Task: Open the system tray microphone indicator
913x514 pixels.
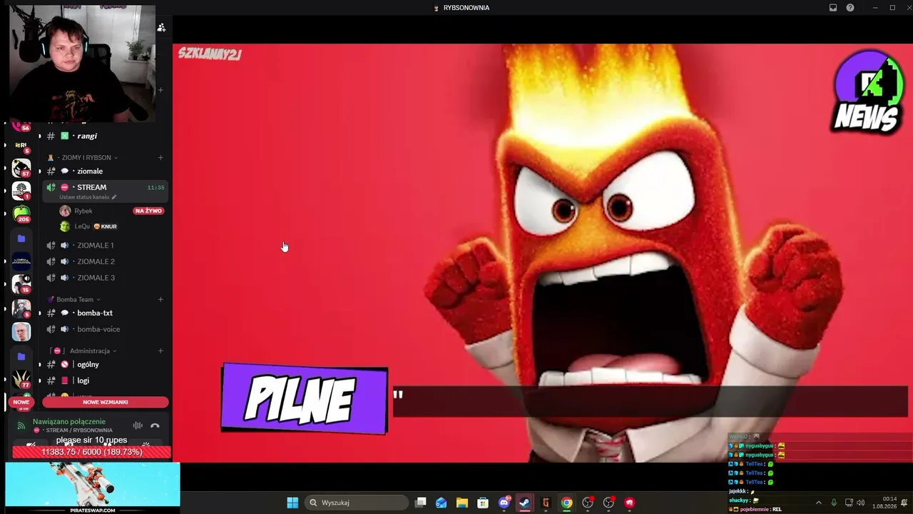Action: [834, 503]
